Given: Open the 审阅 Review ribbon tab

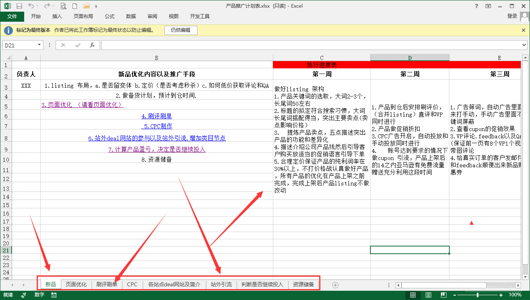Looking at the screenshot, I should 152,16.
